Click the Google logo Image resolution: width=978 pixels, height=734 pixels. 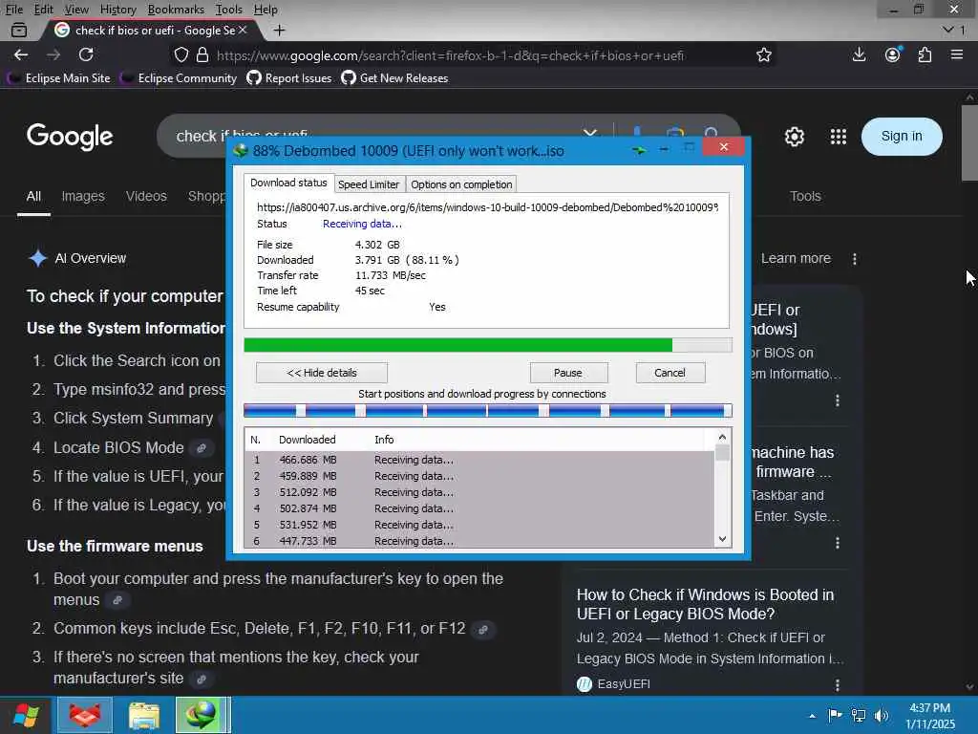[x=70, y=137]
